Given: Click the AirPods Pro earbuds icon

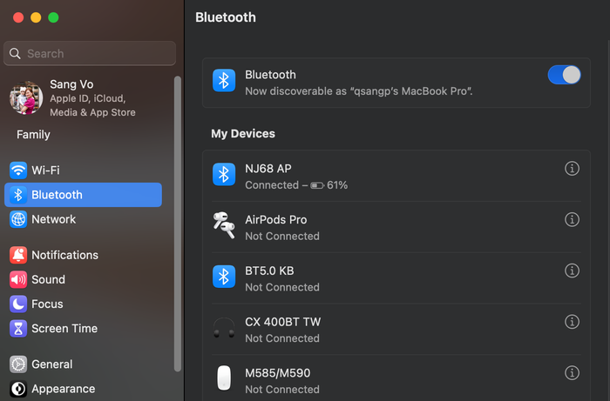Looking at the screenshot, I should pos(224,225).
